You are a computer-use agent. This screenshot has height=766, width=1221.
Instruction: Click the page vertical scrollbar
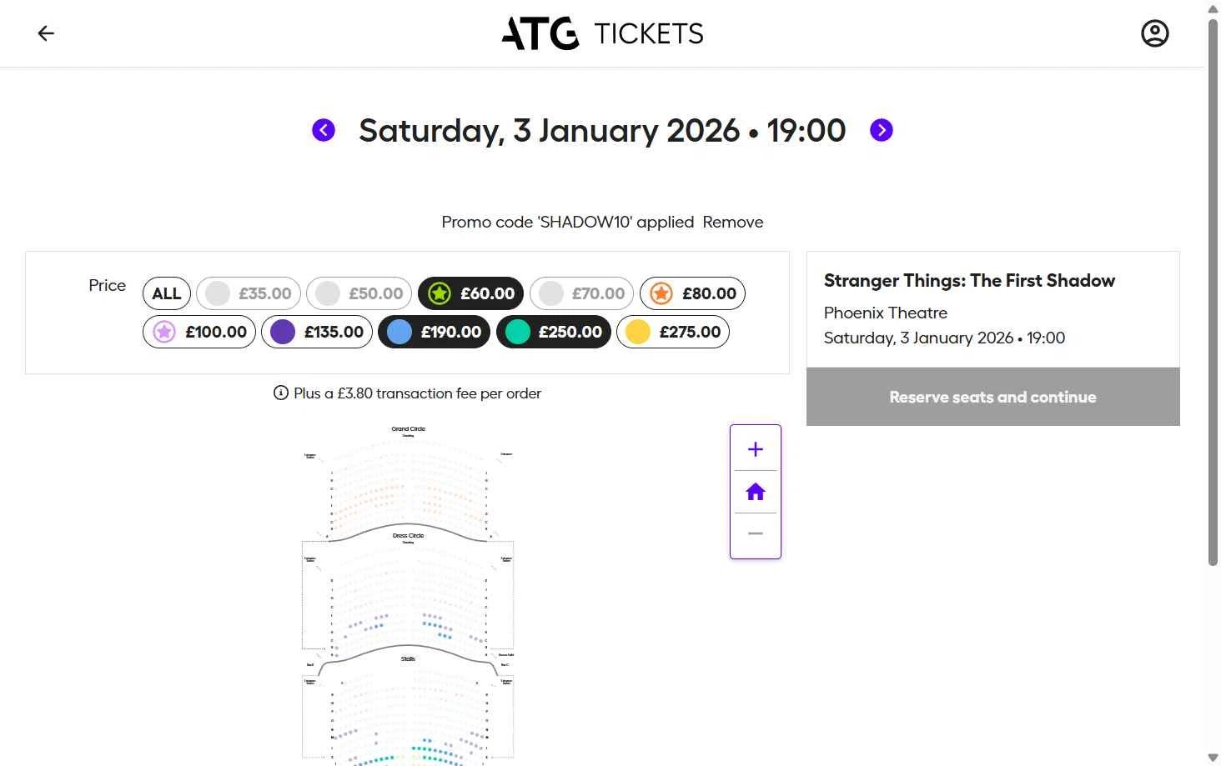(x=1213, y=292)
